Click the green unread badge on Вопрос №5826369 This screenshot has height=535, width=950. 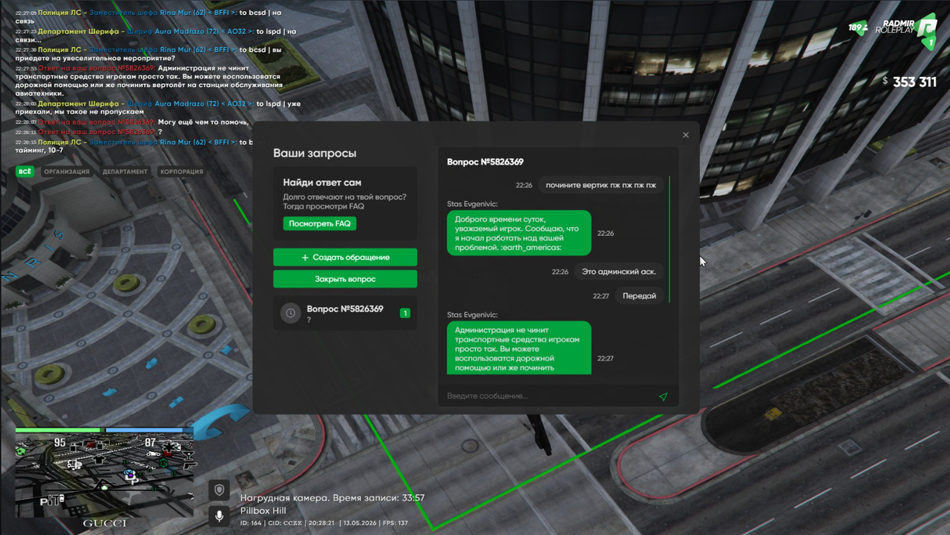[405, 313]
